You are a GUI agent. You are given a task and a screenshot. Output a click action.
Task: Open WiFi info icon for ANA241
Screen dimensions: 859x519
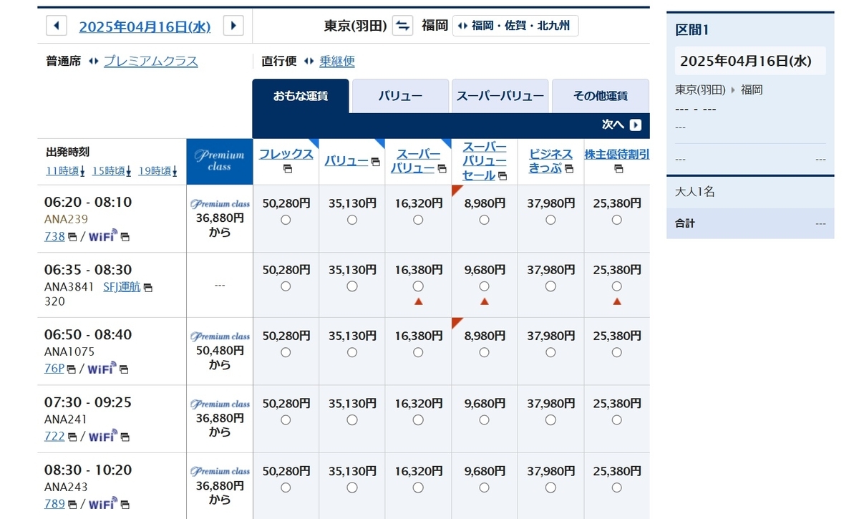[x=124, y=436]
